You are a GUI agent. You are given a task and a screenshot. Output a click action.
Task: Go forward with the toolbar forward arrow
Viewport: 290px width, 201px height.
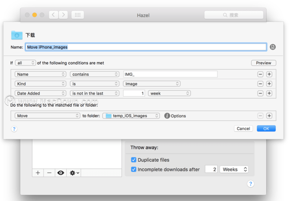63,15
